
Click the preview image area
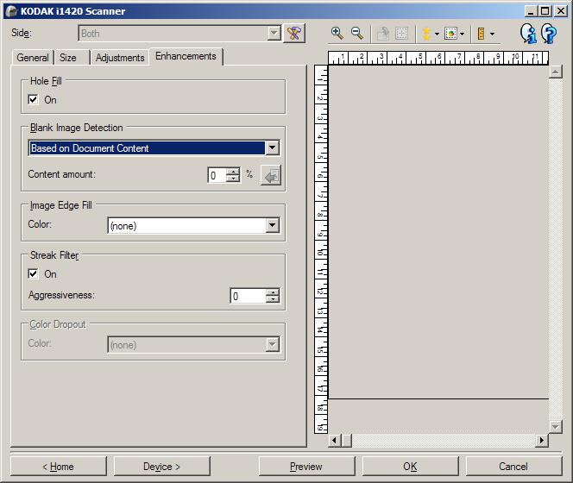438,232
